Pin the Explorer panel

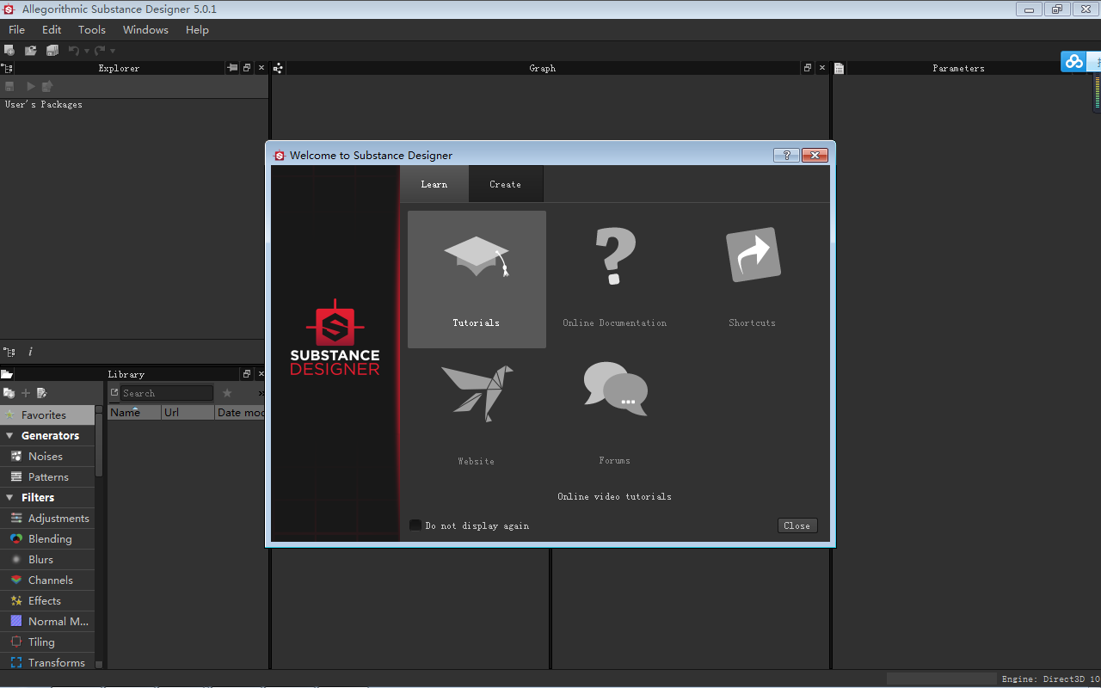coord(232,68)
